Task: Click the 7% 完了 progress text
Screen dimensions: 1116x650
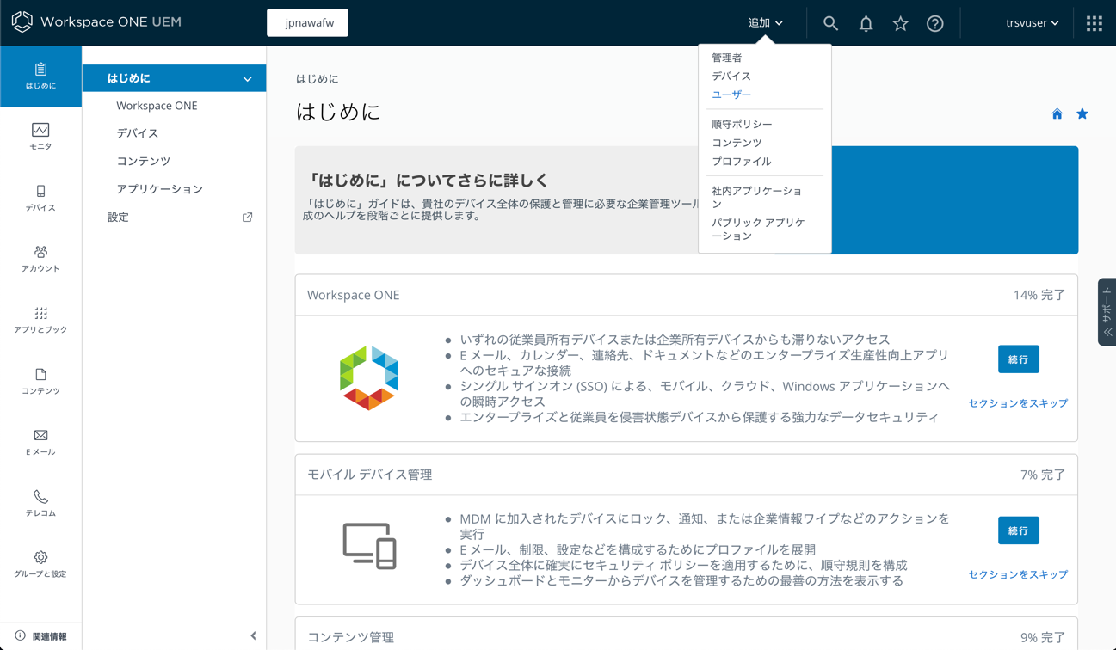Action: click(1043, 475)
